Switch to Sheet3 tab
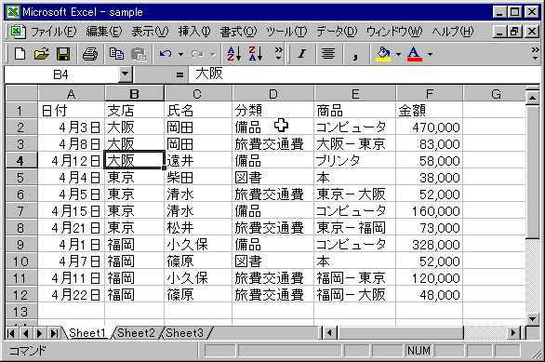This screenshot has width=545, height=362. point(184,333)
